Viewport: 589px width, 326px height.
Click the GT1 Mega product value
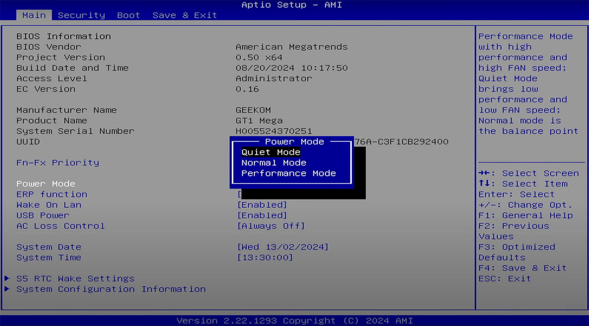259,121
